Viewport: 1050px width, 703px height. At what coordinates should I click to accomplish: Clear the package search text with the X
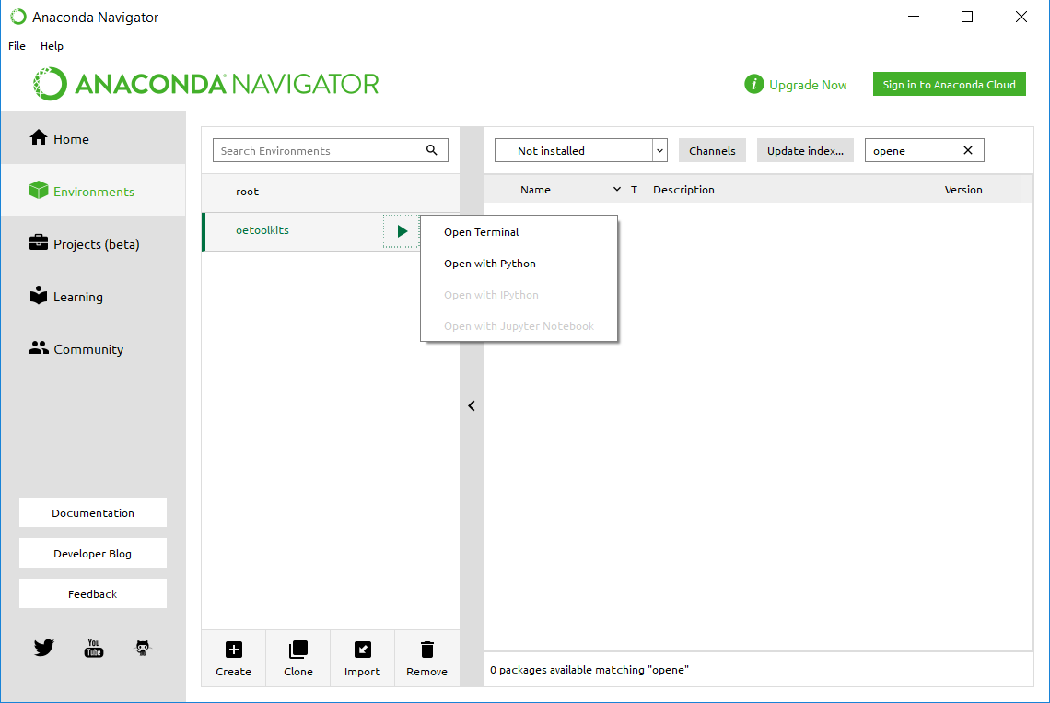coord(968,150)
